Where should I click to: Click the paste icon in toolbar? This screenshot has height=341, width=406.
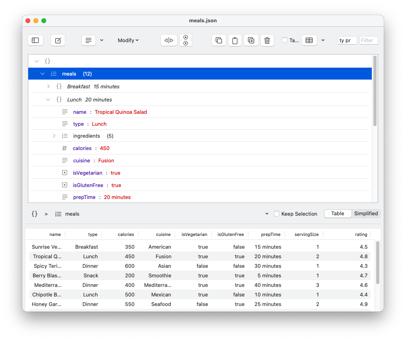click(235, 40)
